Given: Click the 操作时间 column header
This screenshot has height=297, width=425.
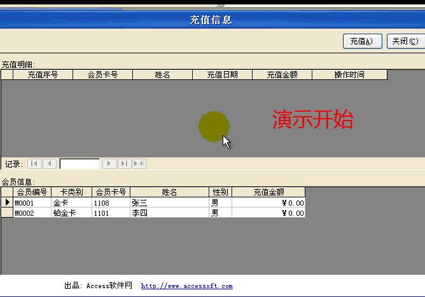Looking at the screenshot, I should [350, 75].
